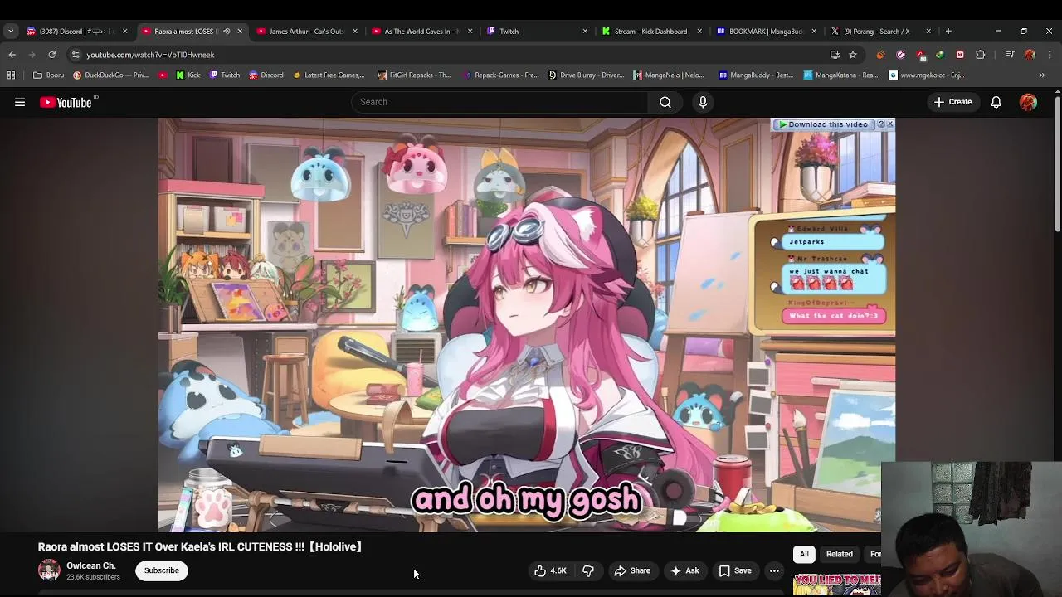The image size is (1062, 597).
Task: Click the install app icon in address bar
Action: point(835,55)
